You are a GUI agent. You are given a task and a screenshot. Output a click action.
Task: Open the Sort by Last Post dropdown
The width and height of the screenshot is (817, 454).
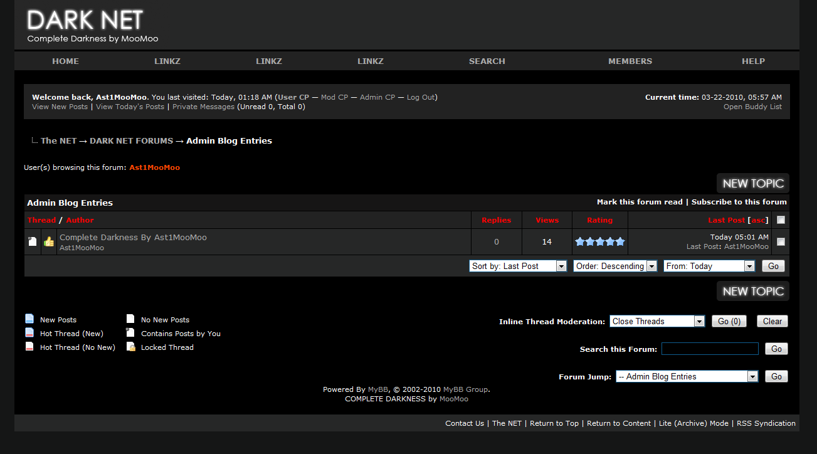point(518,266)
